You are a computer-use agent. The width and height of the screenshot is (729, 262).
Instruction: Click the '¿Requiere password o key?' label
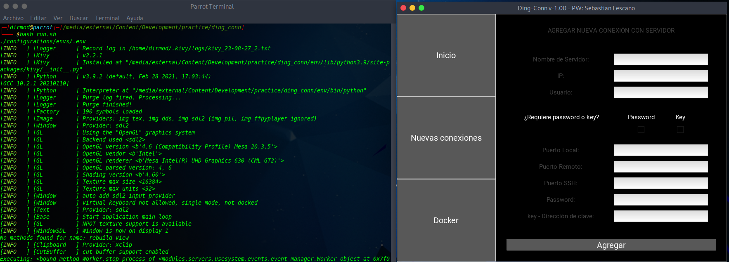point(561,117)
